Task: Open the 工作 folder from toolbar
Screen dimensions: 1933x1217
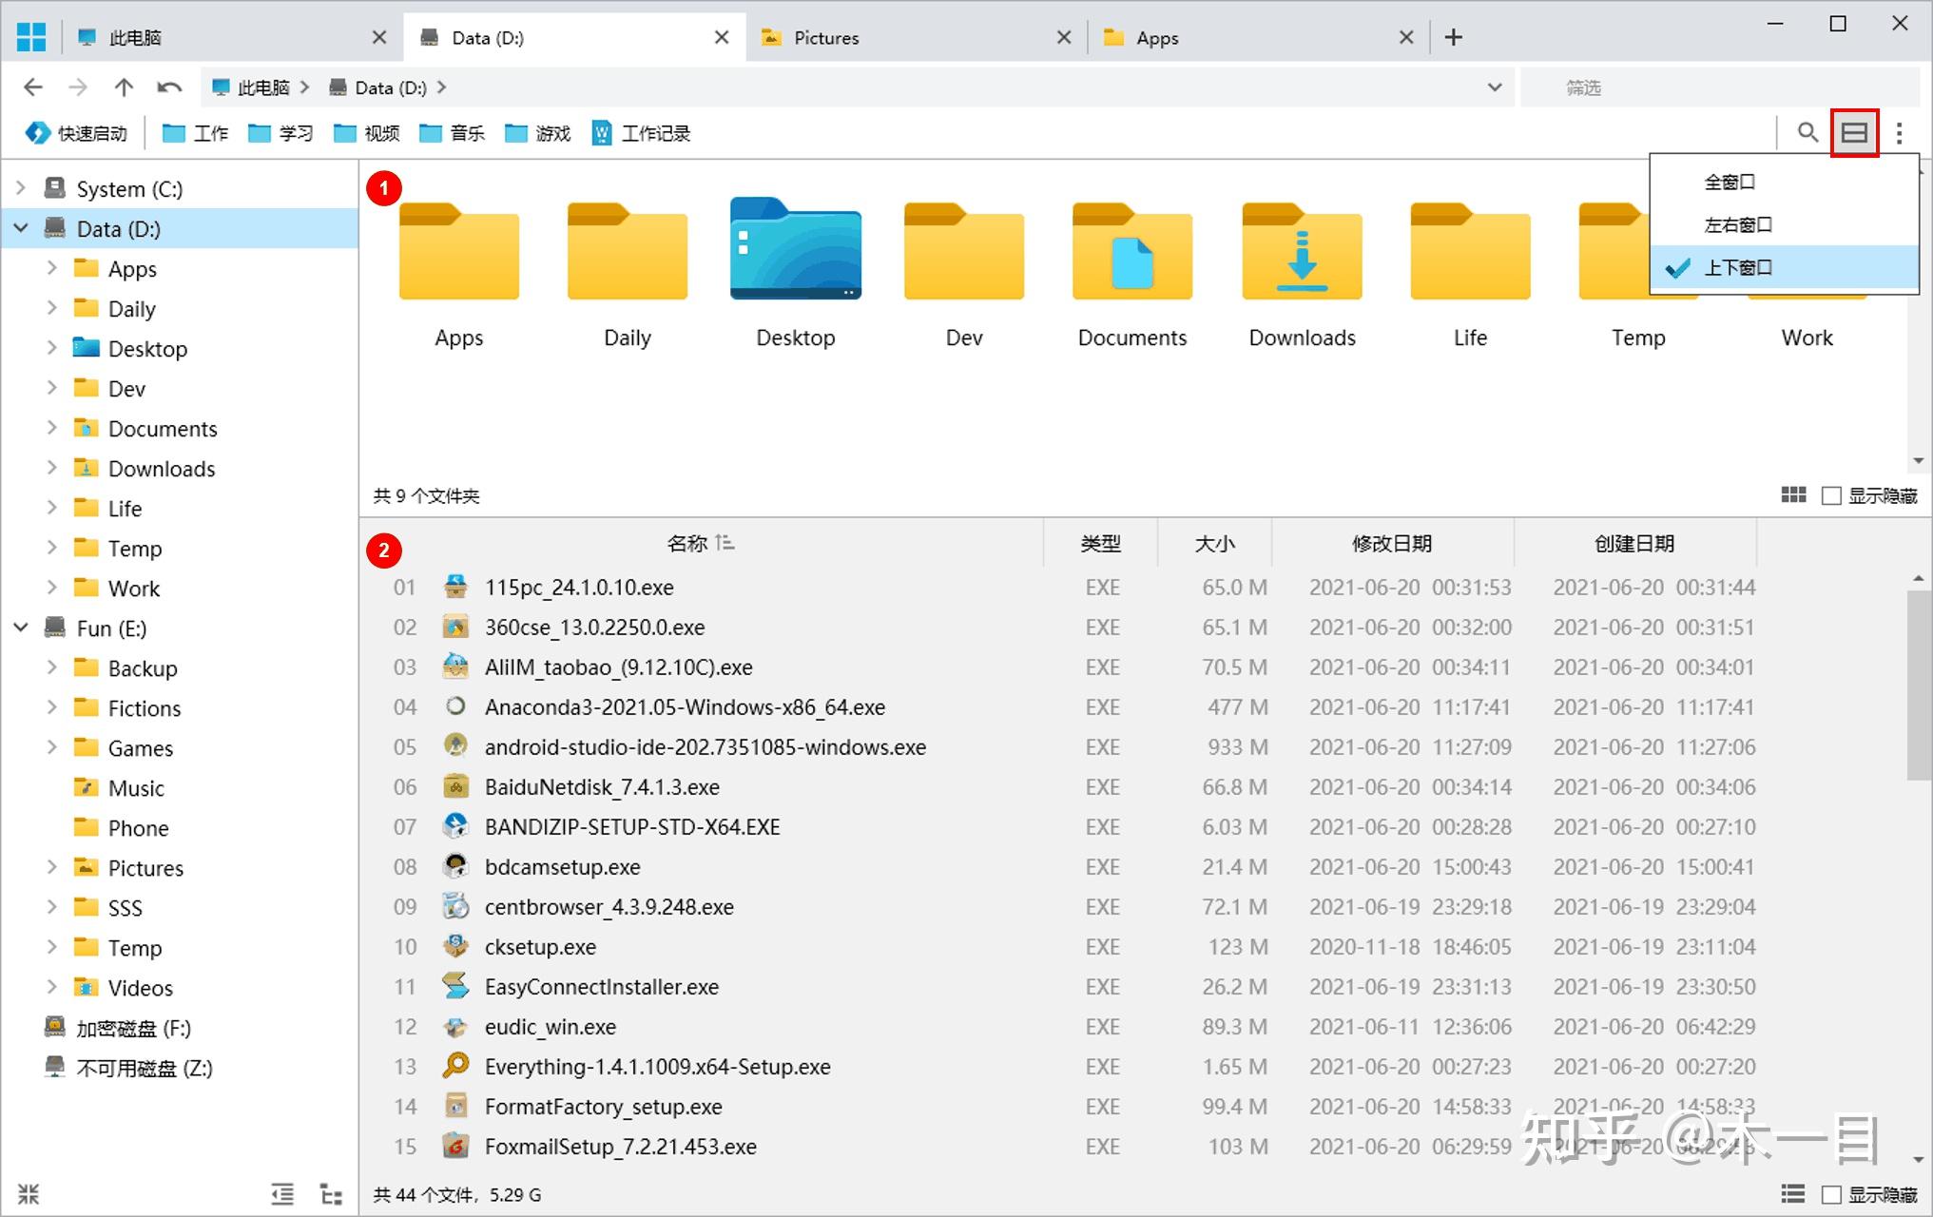Action: coord(194,132)
